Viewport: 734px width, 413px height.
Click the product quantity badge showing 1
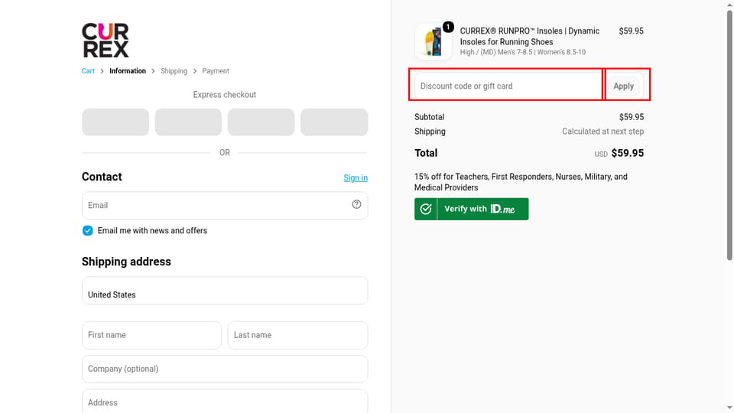tap(448, 28)
